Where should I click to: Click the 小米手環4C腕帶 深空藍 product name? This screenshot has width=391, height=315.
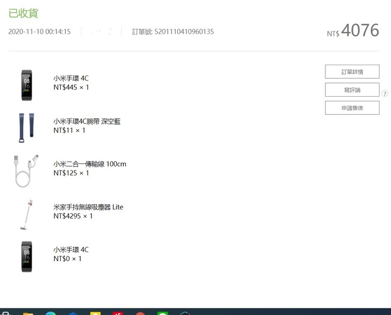click(87, 122)
